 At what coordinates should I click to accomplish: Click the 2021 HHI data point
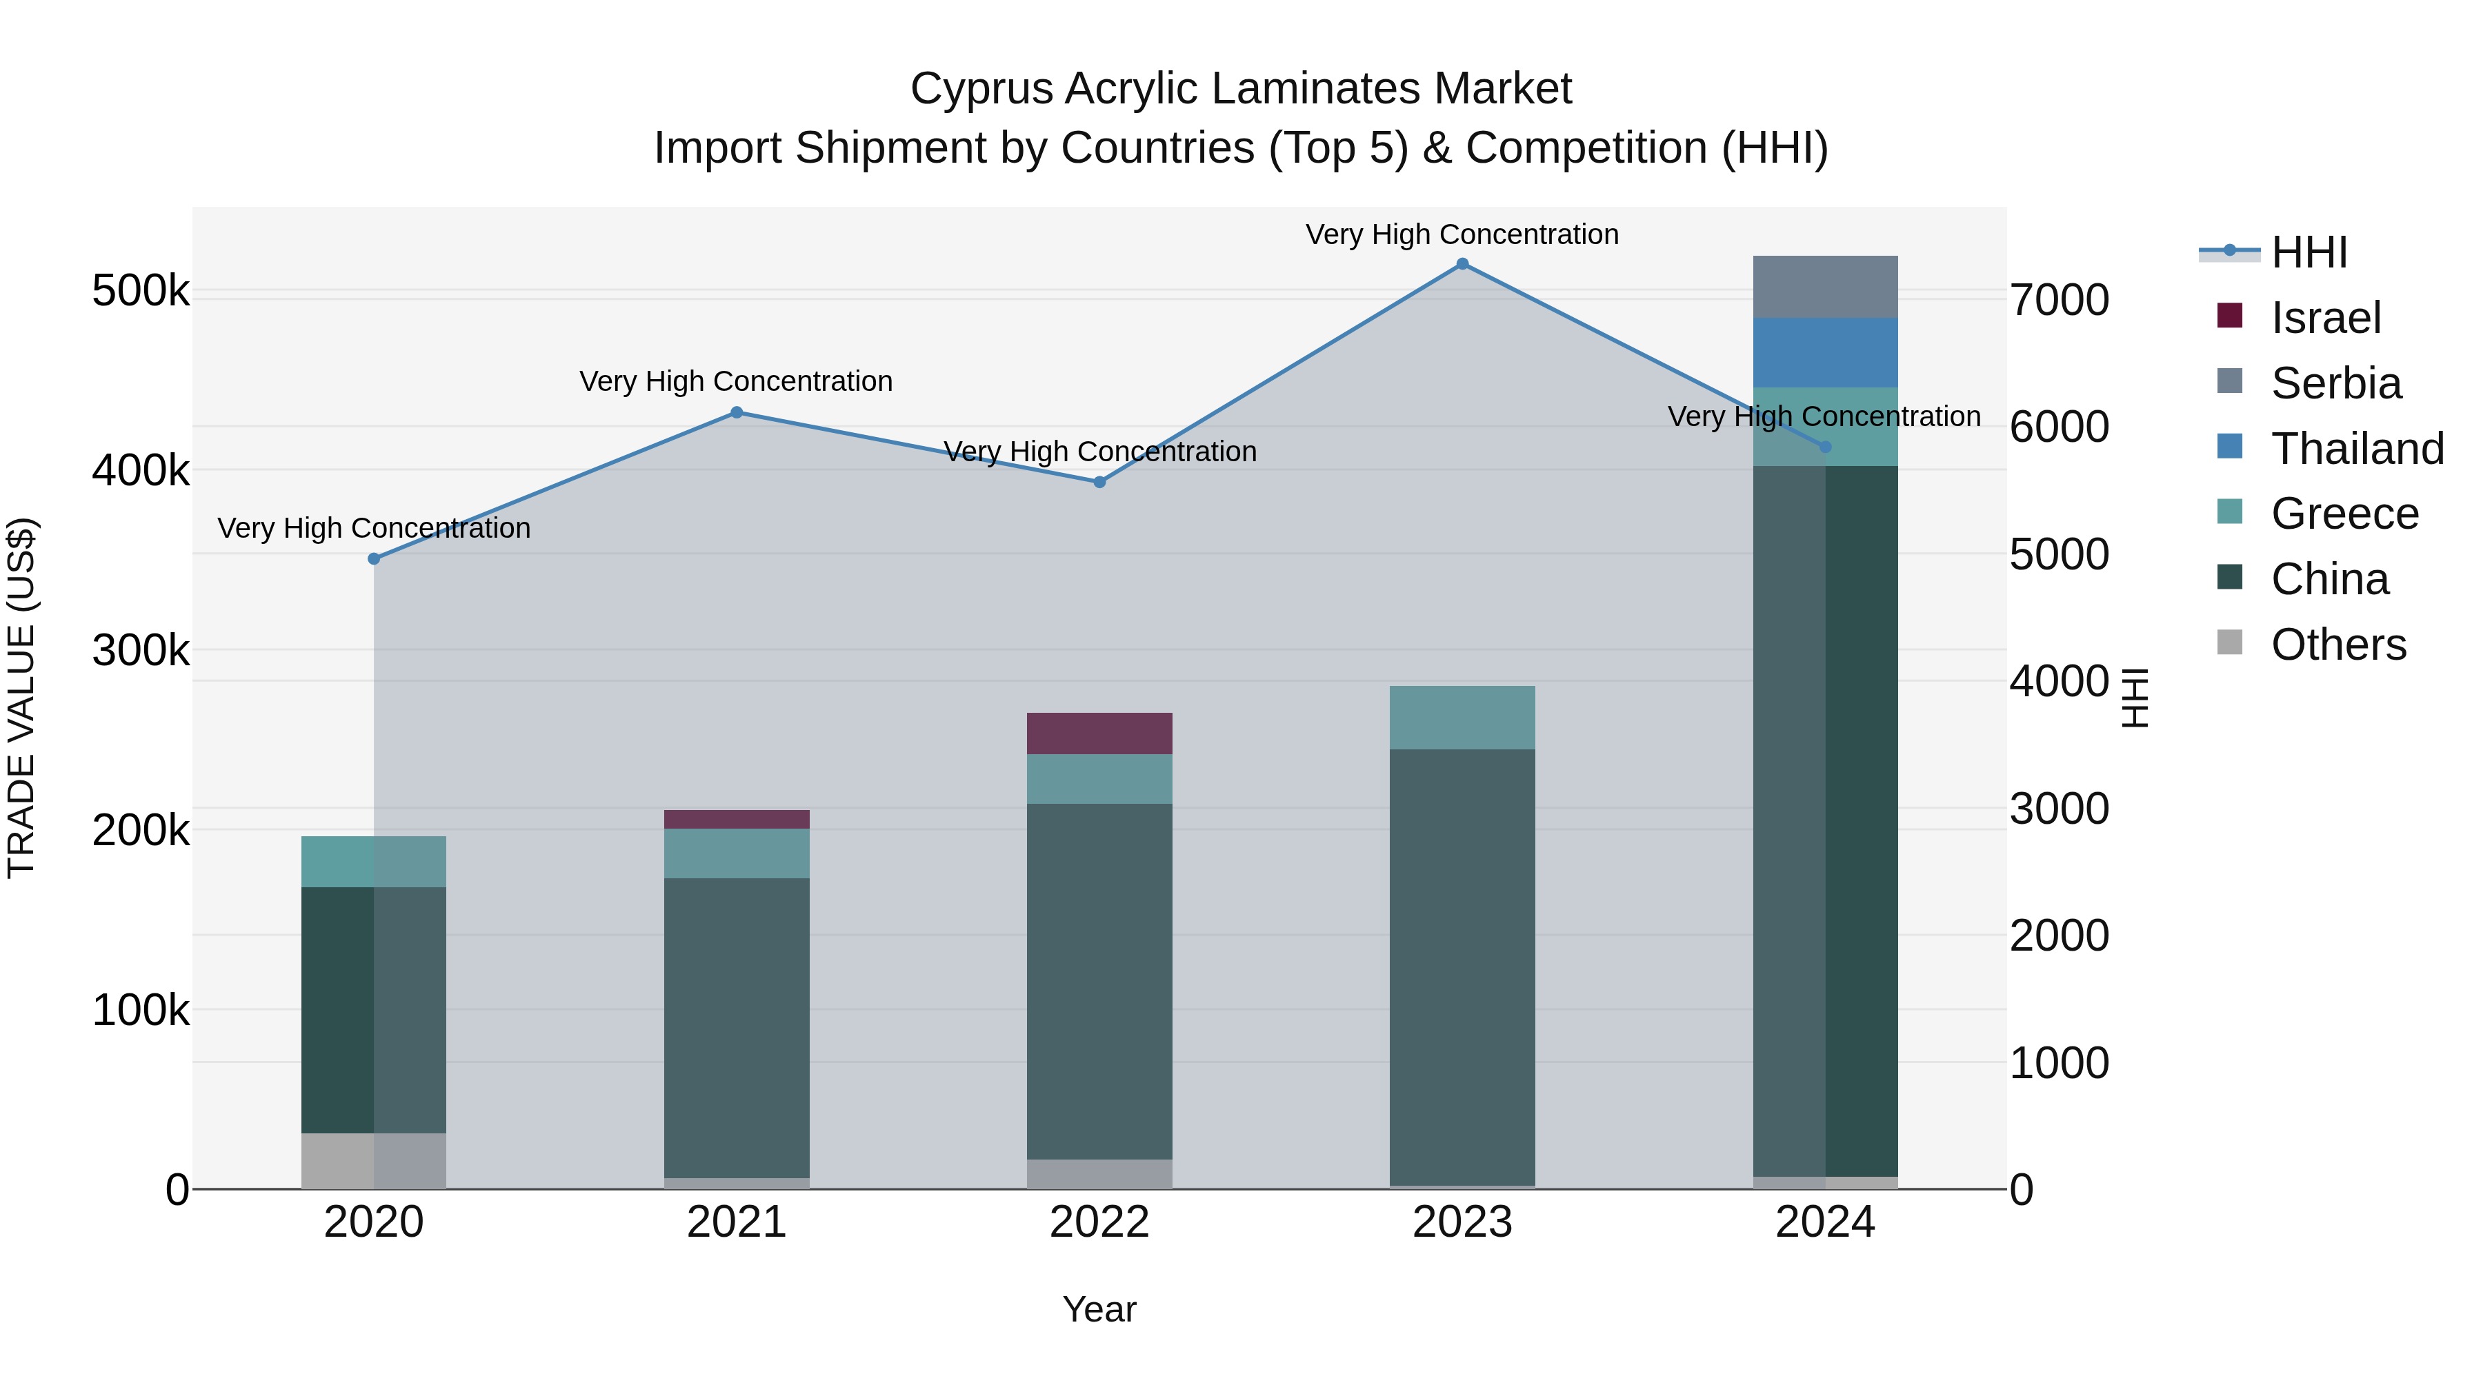click(x=737, y=412)
